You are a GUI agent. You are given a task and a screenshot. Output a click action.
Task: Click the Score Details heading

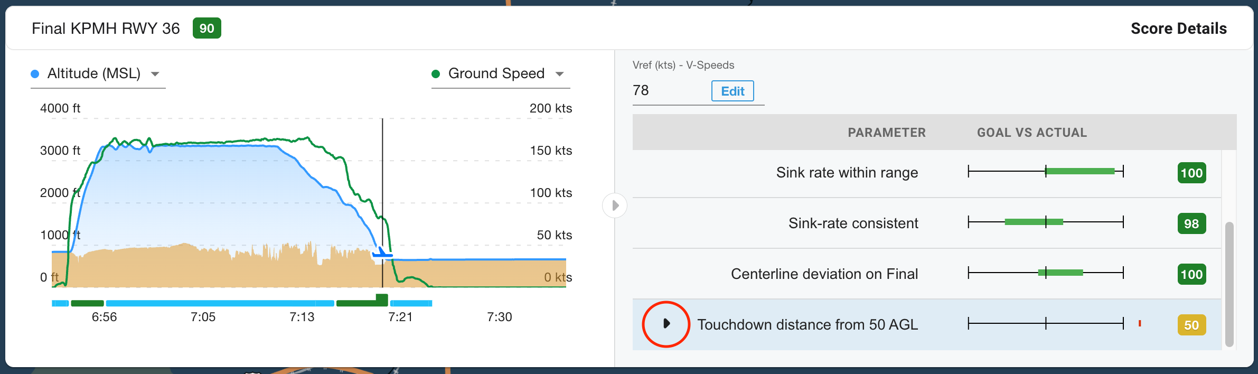[1178, 29]
